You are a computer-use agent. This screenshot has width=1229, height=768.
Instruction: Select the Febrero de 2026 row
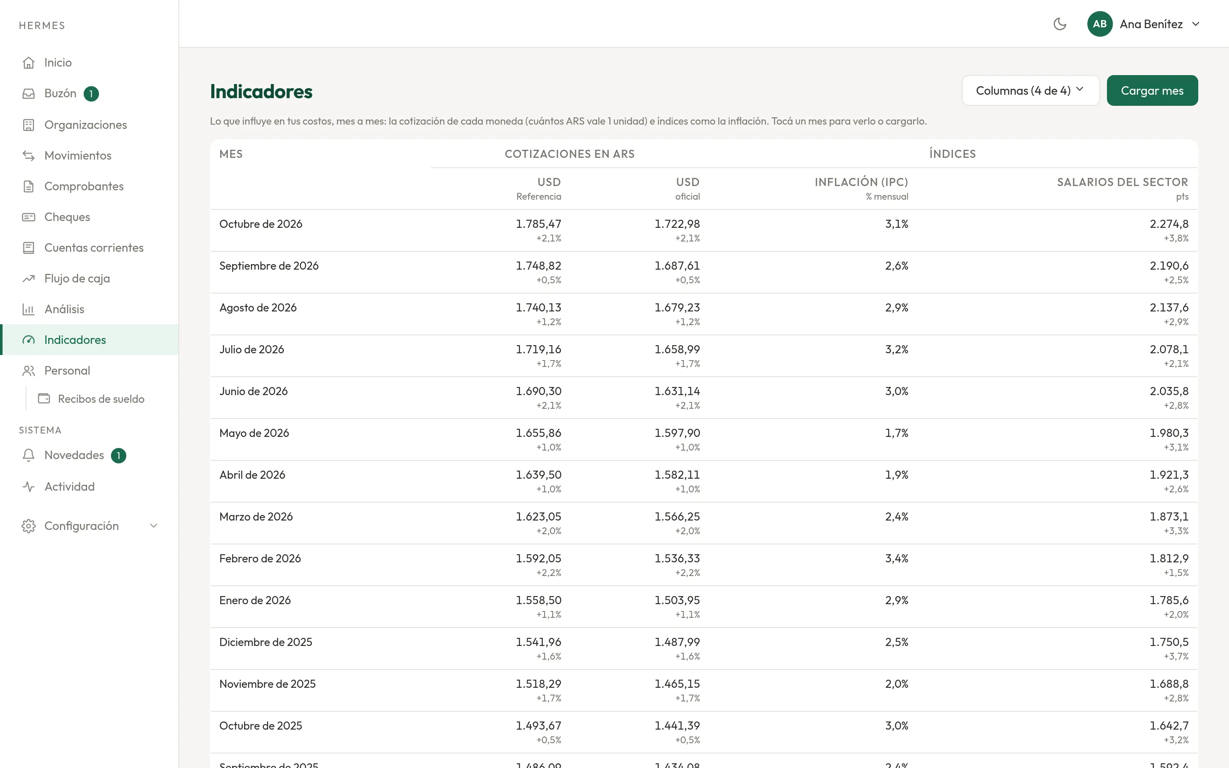704,565
